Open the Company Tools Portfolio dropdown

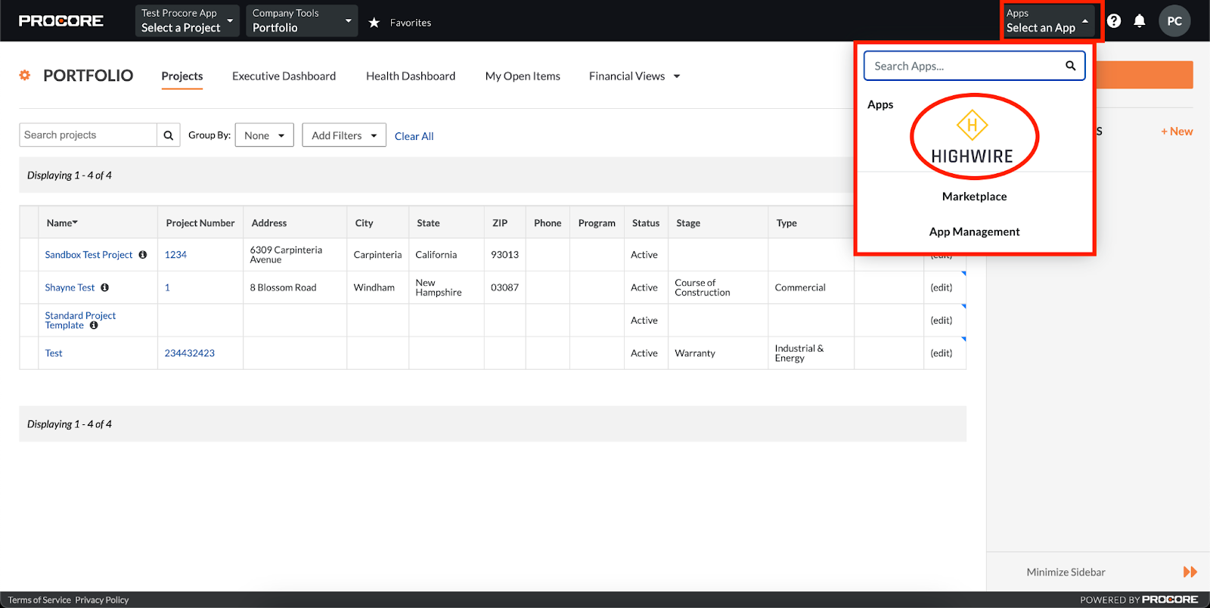(302, 21)
